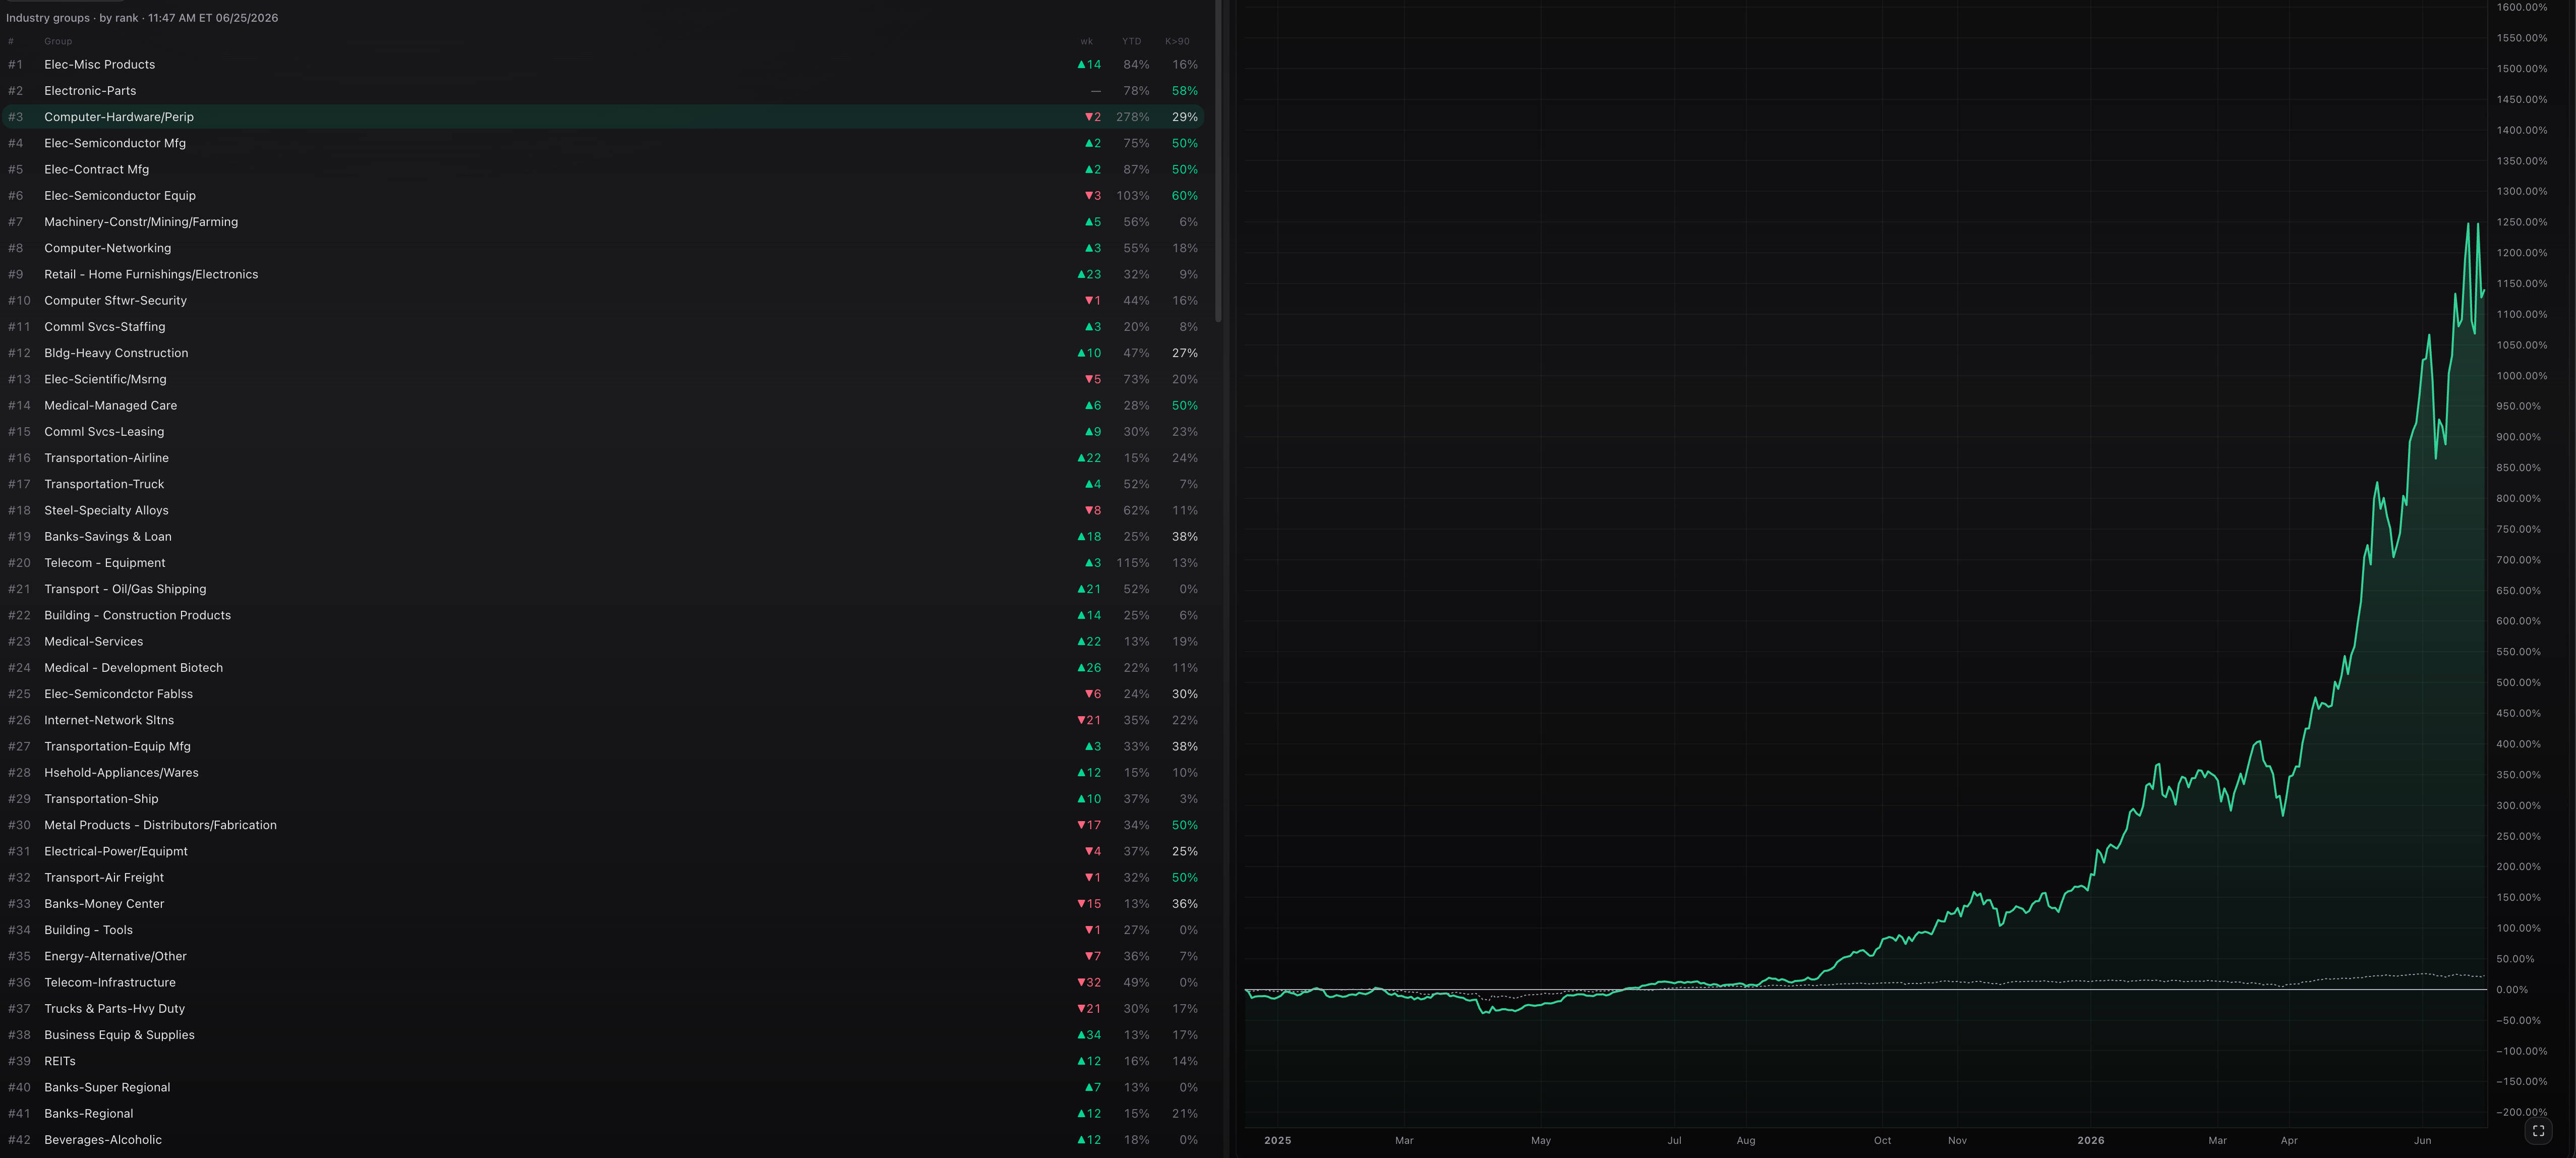This screenshot has width=2576, height=1158.
Task: Select Telecom-Infrastructure group
Action: click(x=603, y=983)
